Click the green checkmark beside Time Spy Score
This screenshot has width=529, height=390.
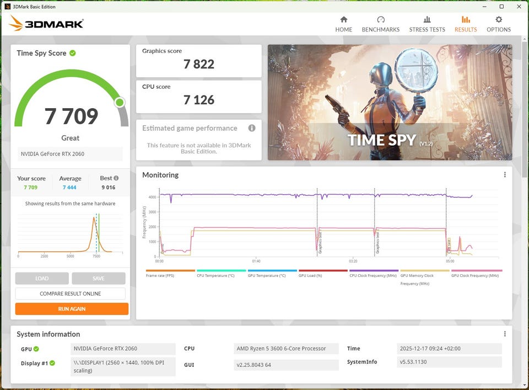tap(73, 53)
